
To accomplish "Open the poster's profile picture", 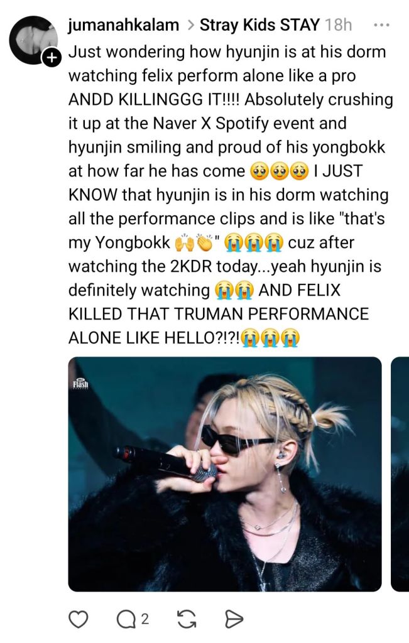I will 33,39.
